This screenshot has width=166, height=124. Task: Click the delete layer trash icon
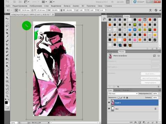point(157,123)
